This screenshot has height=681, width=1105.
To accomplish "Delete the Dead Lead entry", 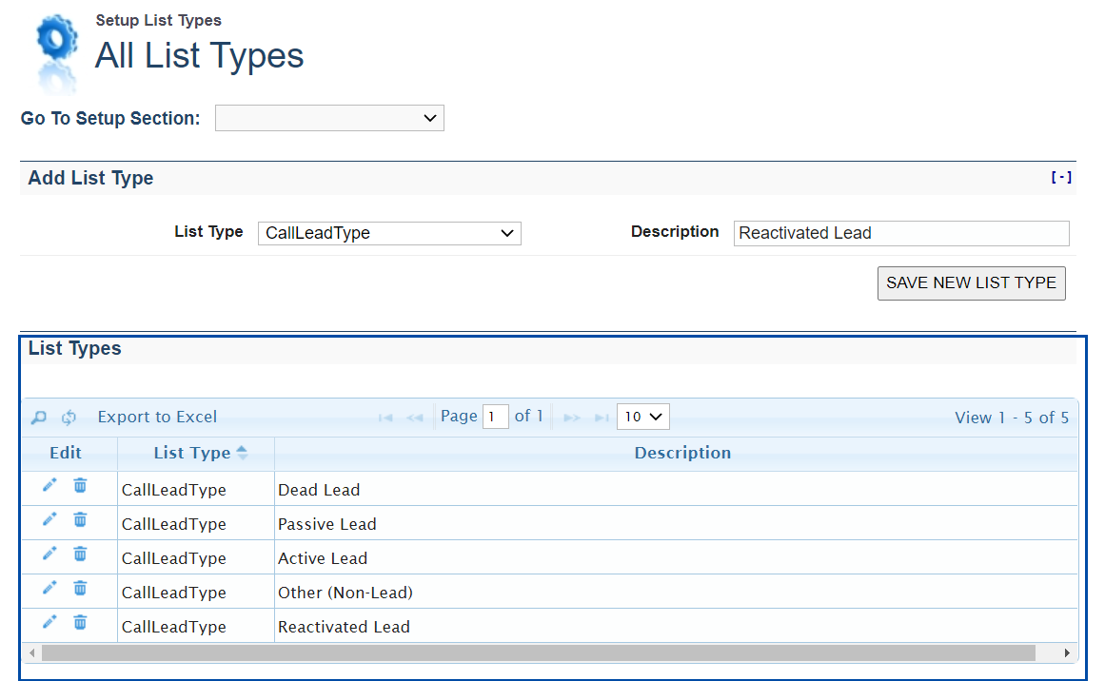I will (80, 486).
